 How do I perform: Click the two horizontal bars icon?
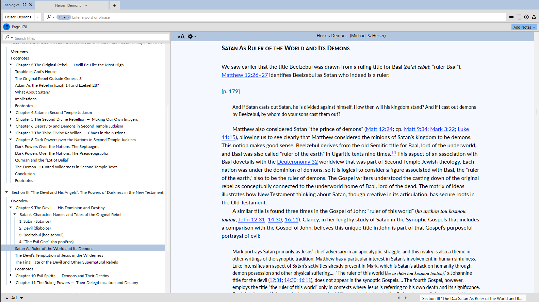[x=511, y=17]
